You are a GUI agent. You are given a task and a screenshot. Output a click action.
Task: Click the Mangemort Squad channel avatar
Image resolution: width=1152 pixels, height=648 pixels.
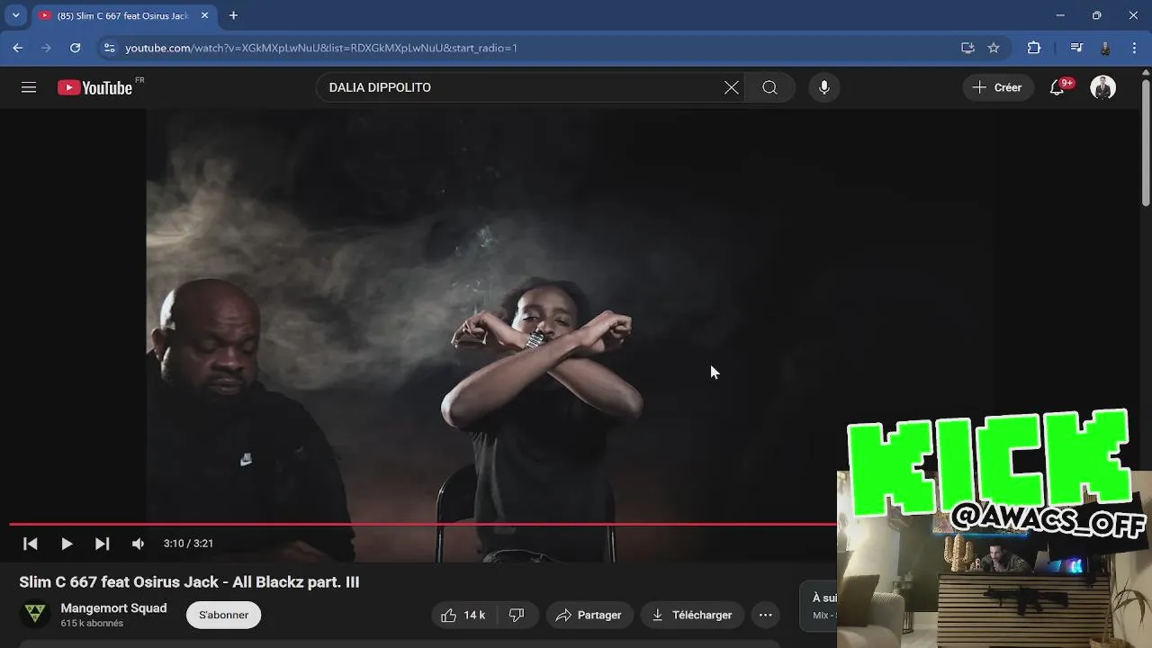click(35, 614)
